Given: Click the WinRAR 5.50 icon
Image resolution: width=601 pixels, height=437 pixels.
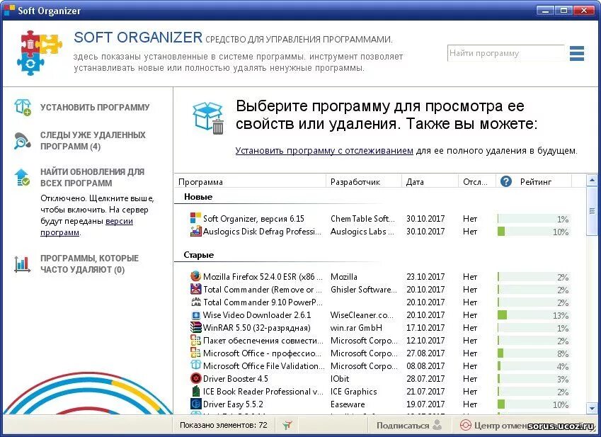Looking at the screenshot, I should [195, 327].
